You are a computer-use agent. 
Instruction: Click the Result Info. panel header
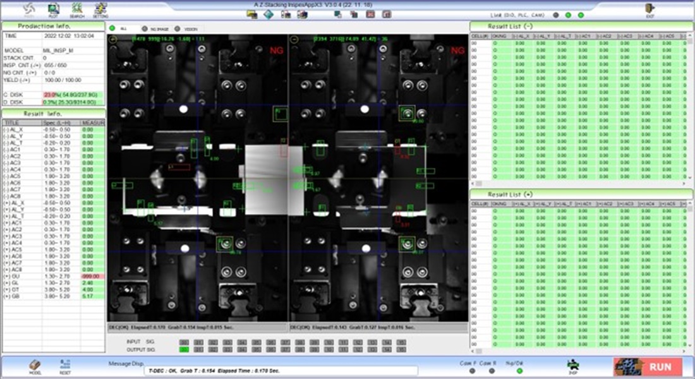click(x=53, y=113)
